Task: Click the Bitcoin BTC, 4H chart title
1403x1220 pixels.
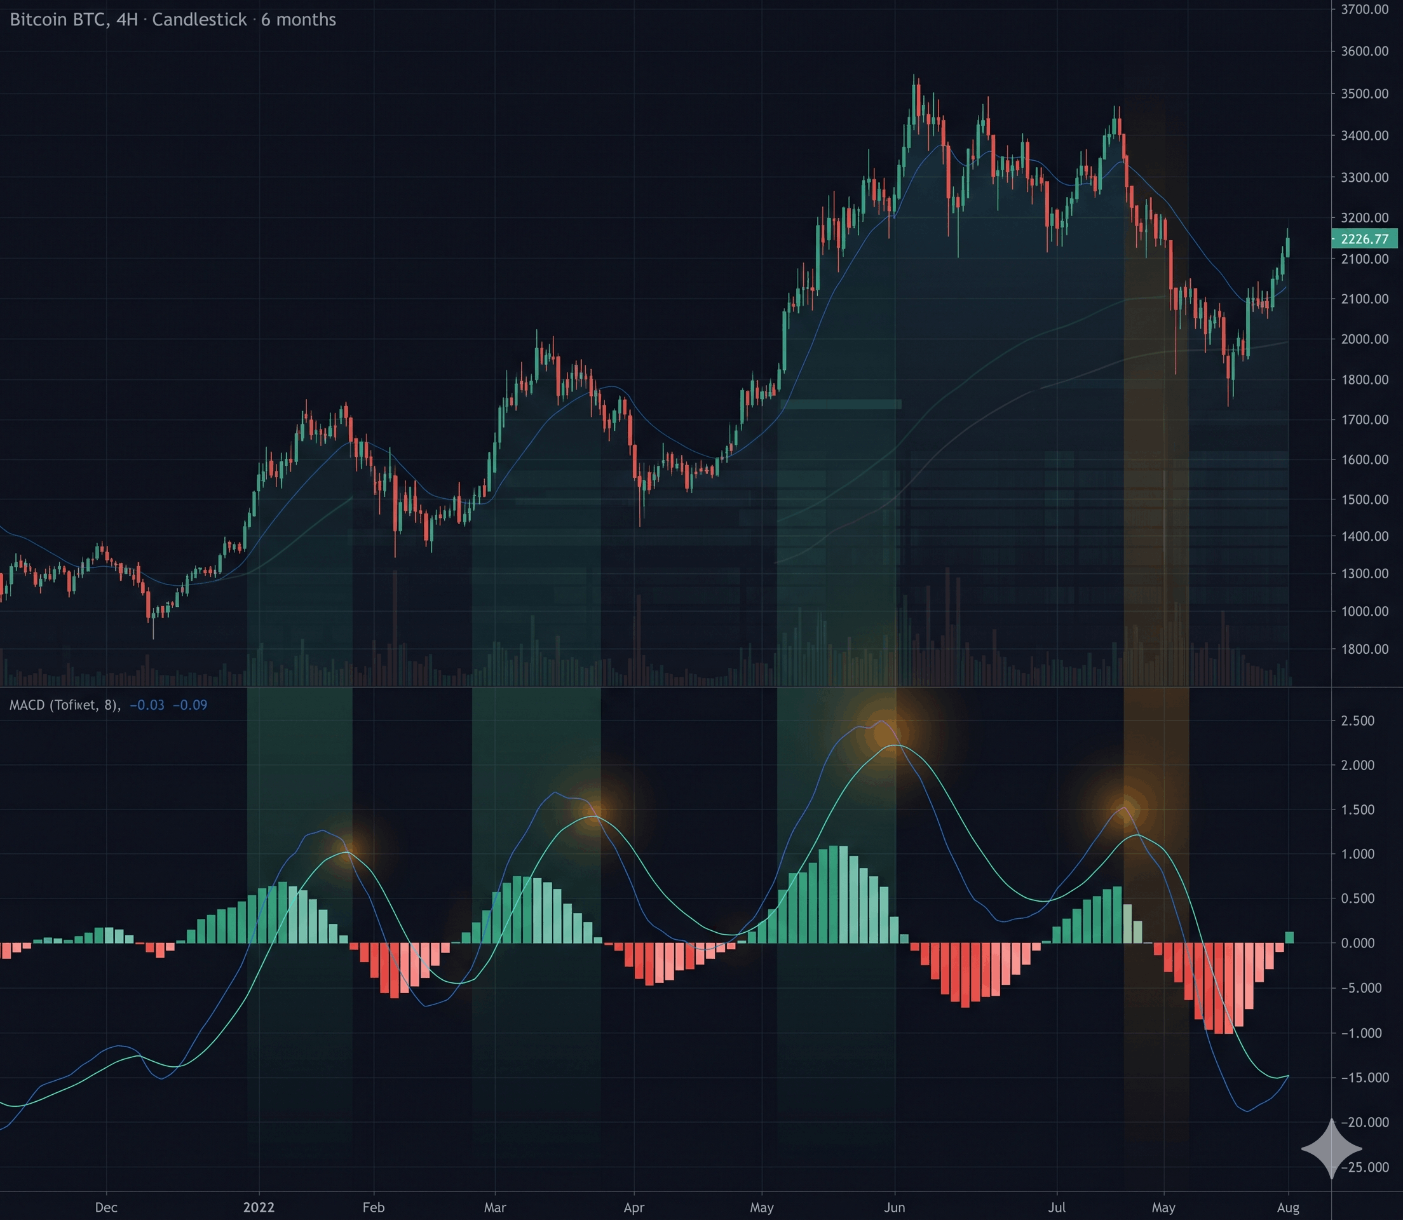Action: point(173,20)
